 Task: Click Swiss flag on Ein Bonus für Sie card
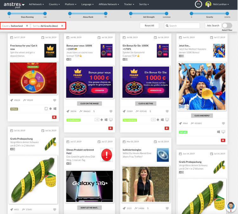(167, 128)
